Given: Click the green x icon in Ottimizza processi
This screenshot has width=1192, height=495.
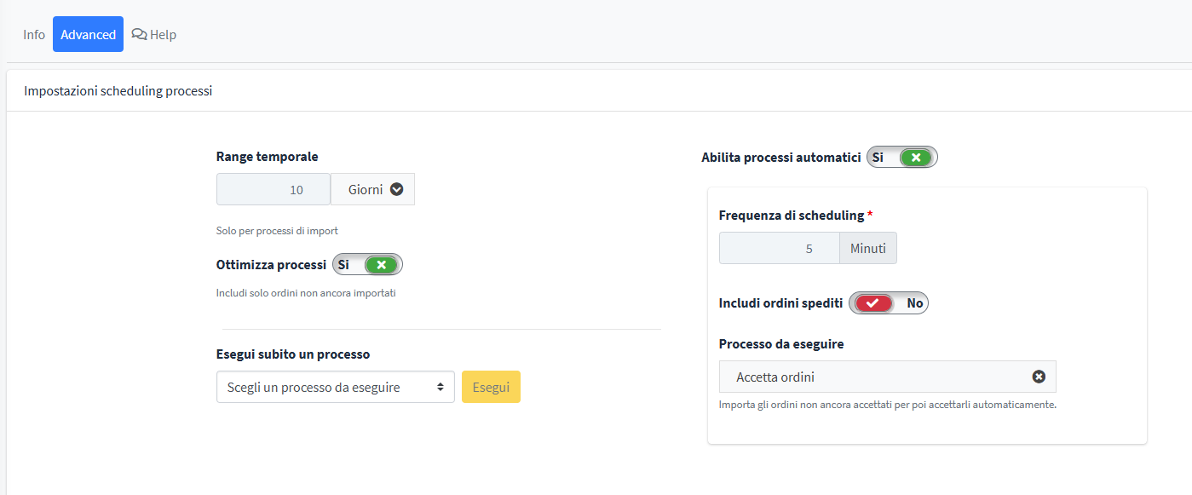Looking at the screenshot, I should (x=382, y=265).
